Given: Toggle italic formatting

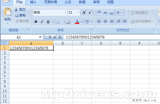Looking at the screenshot, I should point(42,22).
